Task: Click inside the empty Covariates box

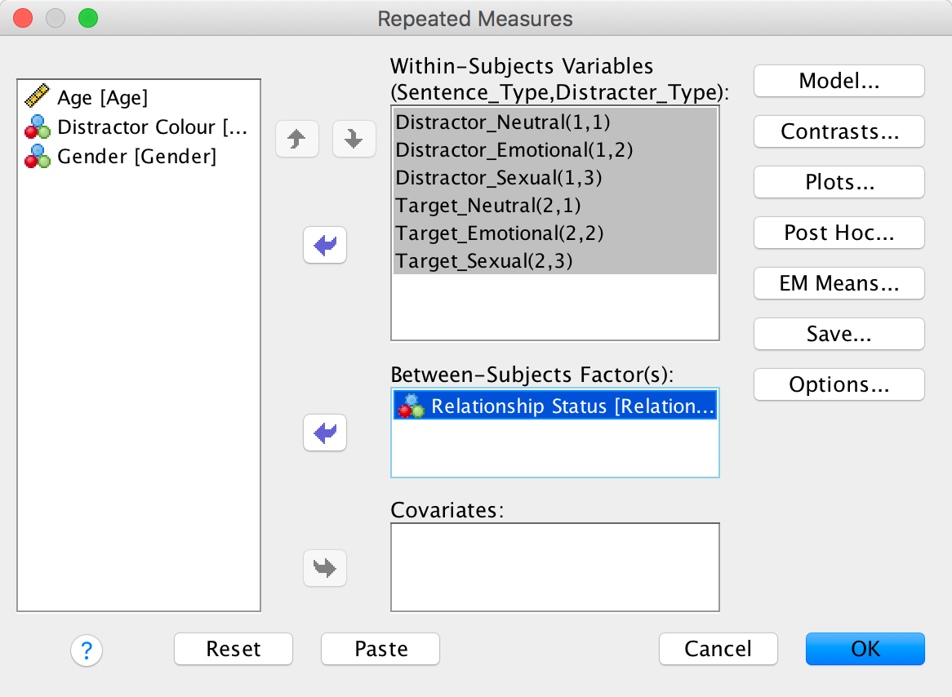Action: [x=555, y=567]
